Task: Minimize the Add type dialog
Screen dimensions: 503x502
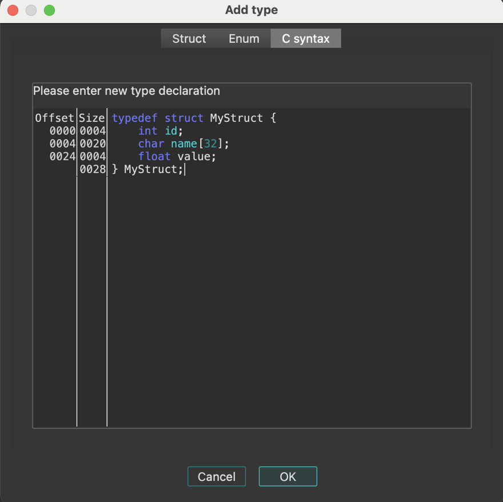Action: pyautogui.click(x=31, y=10)
